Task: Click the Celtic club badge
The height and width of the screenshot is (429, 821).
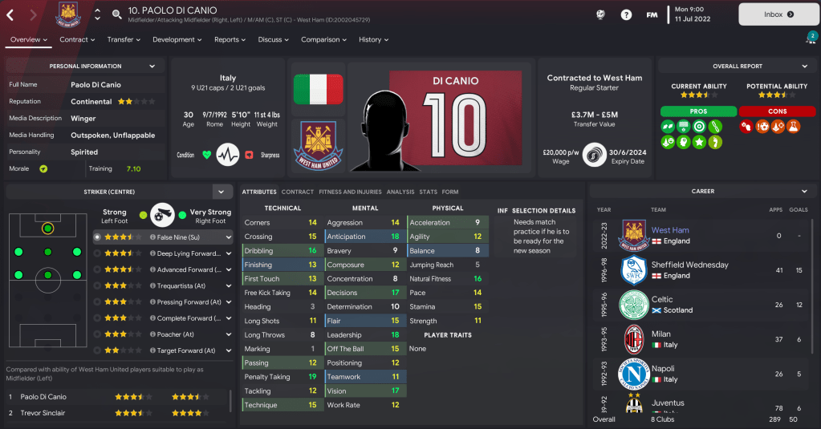Action: pyautogui.click(x=634, y=305)
